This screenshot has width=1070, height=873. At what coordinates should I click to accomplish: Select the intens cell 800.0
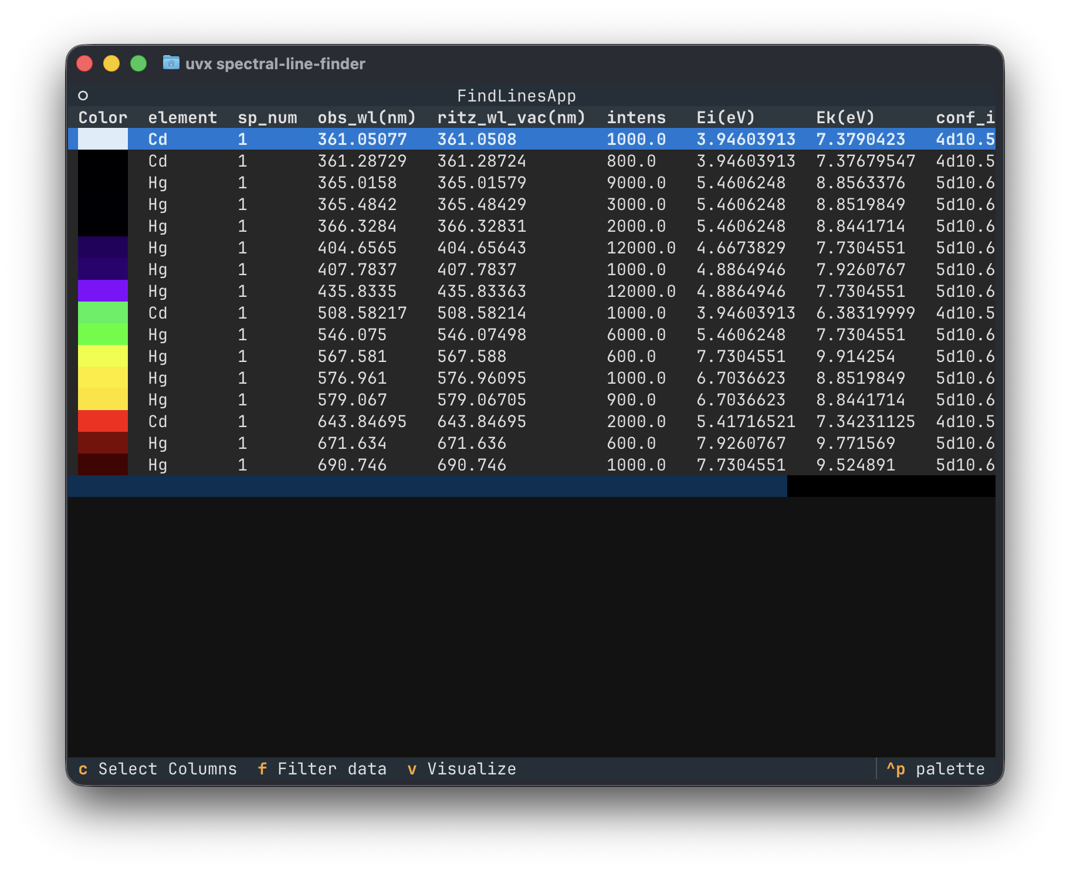[x=631, y=161]
